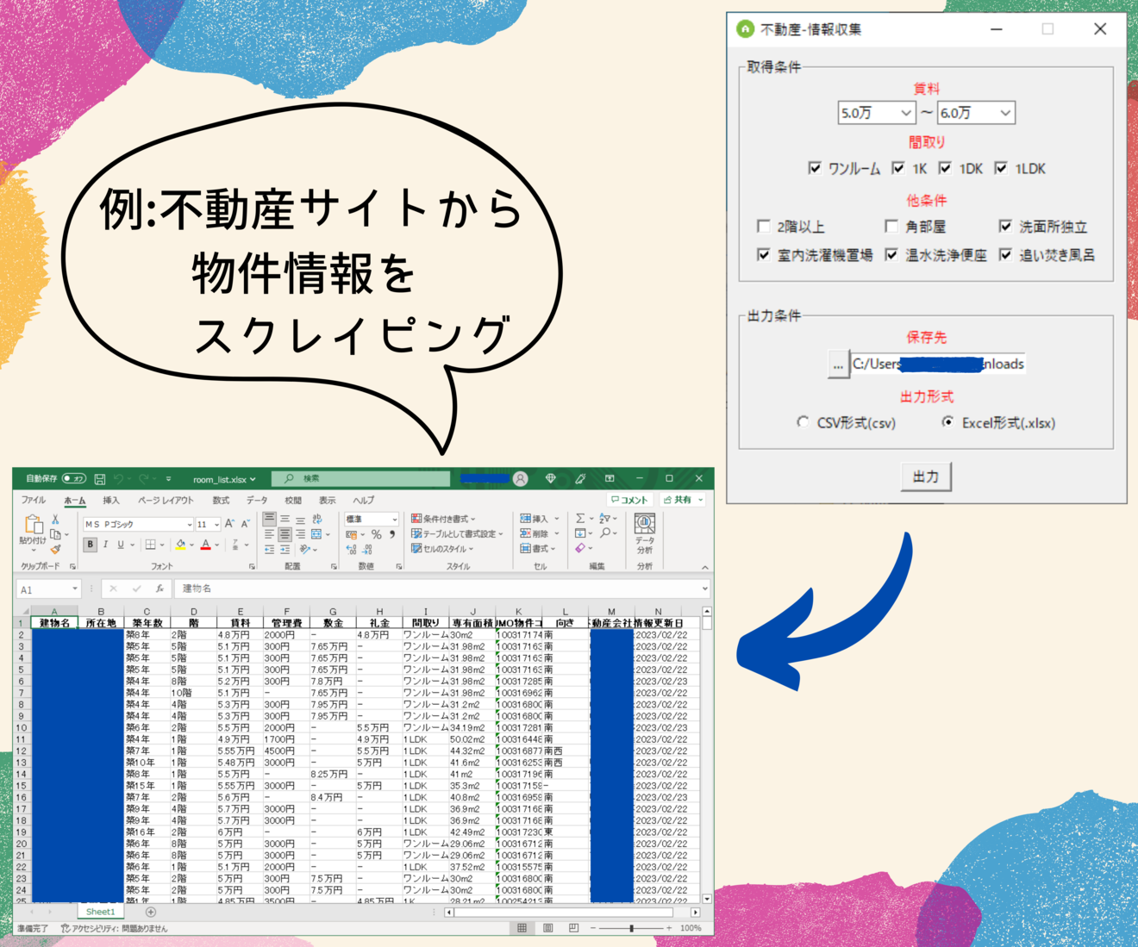Enable the 2階以上 checkbox
This screenshot has width=1138, height=947.
click(x=763, y=226)
